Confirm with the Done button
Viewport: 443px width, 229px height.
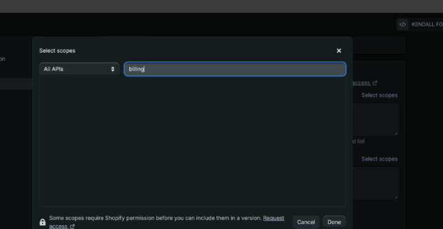tap(334, 222)
